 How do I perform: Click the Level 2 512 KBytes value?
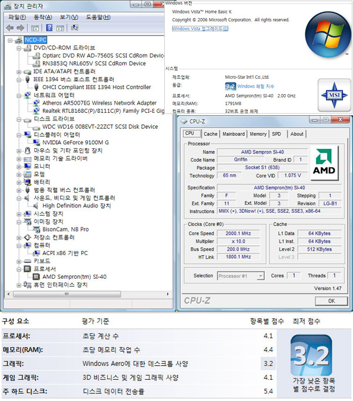(x=319, y=249)
